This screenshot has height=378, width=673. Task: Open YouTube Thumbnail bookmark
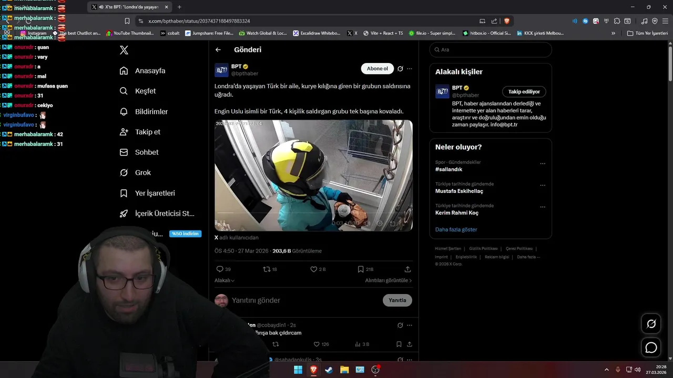point(130,33)
